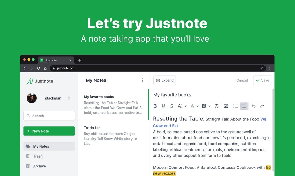Clear text formatting with the Tx icon
Screen dimensions: 295x176
click(216, 106)
